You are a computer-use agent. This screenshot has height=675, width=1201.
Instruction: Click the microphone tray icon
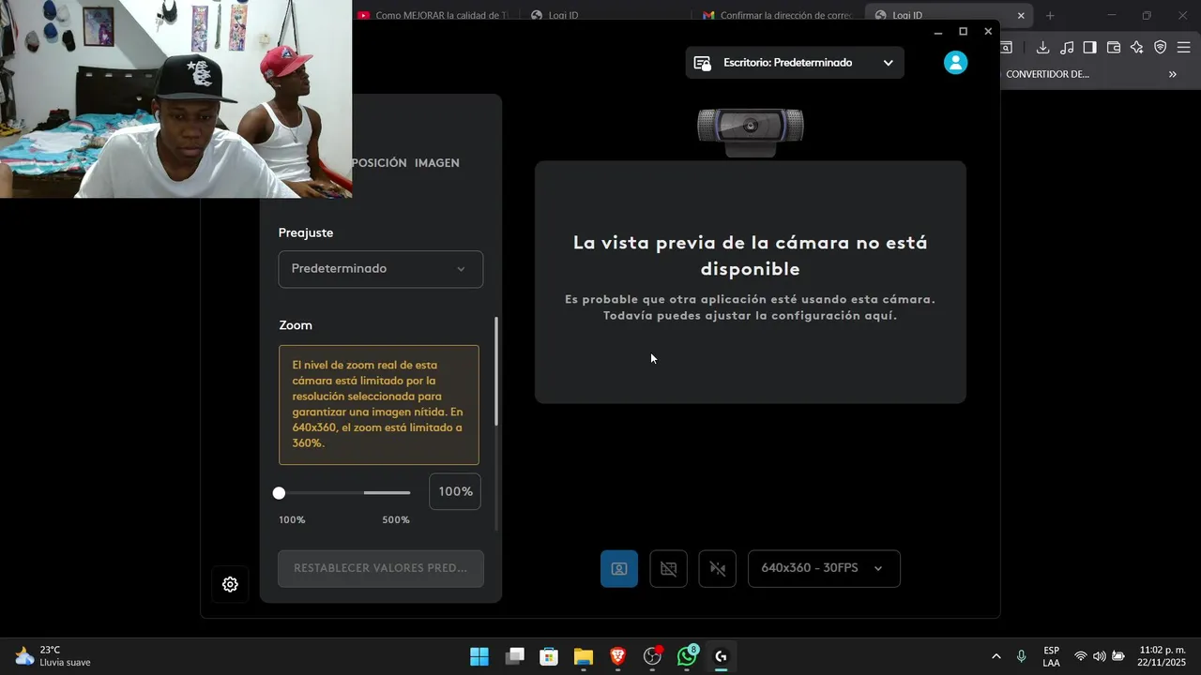(x=1021, y=656)
